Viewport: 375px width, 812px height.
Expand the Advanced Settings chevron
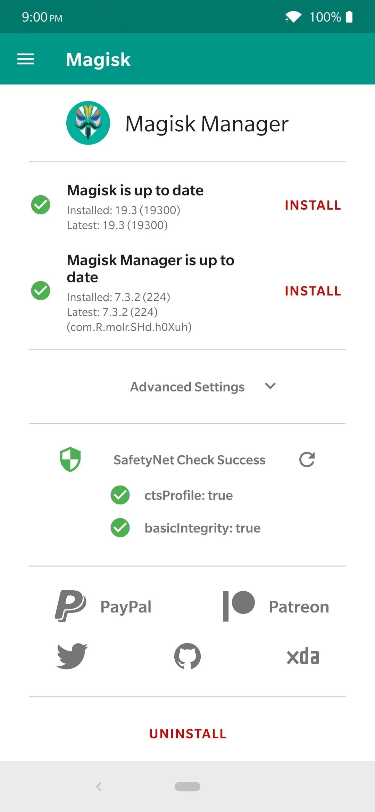point(270,386)
